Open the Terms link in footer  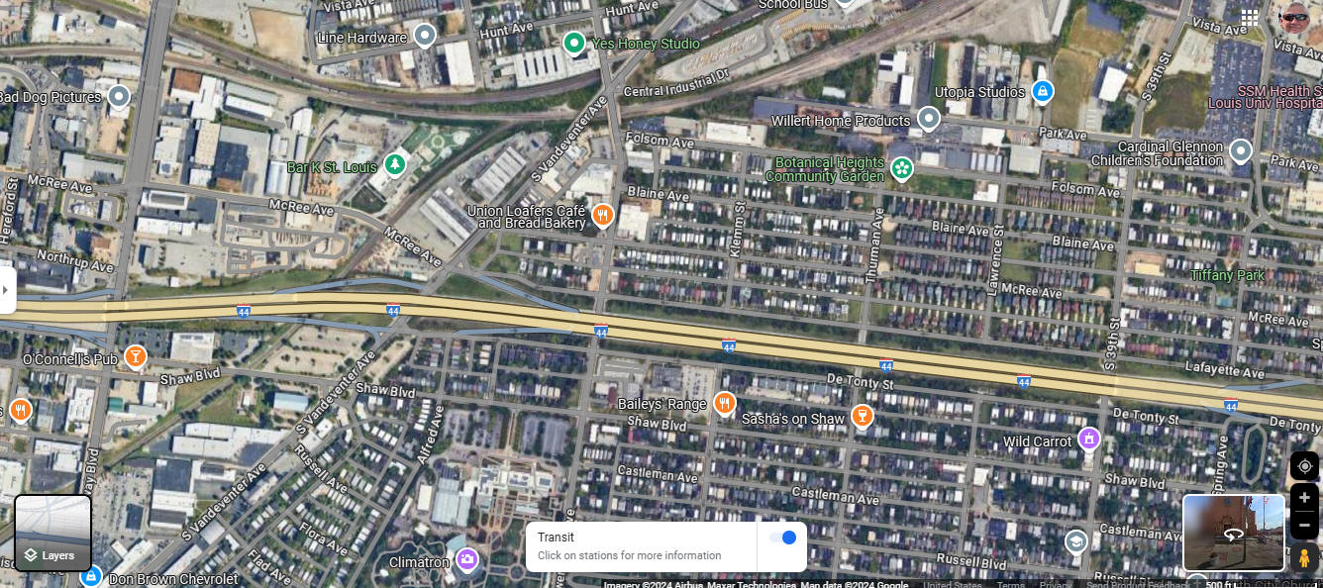pos(1011,584)
